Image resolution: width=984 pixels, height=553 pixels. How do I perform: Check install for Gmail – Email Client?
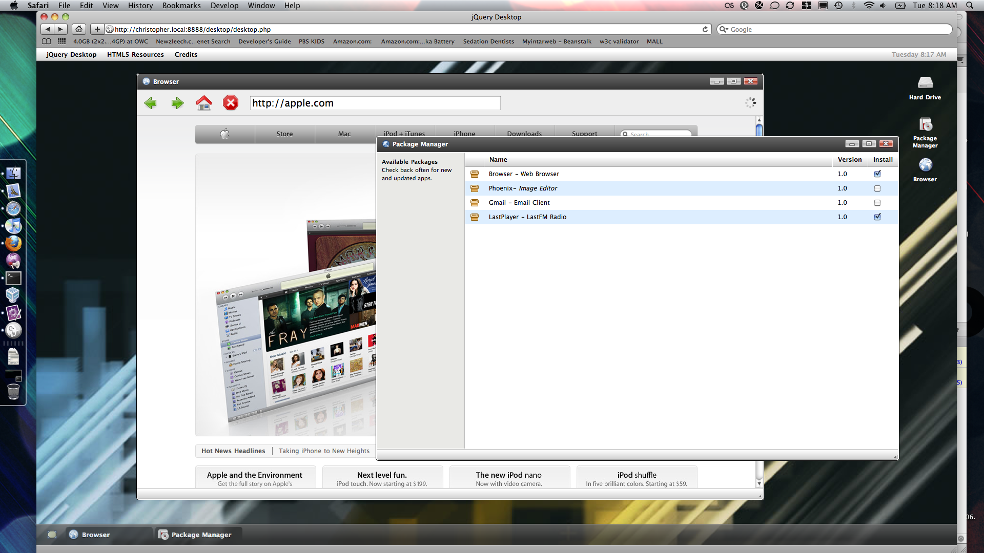pyautogui.click(x=877, y=203)
